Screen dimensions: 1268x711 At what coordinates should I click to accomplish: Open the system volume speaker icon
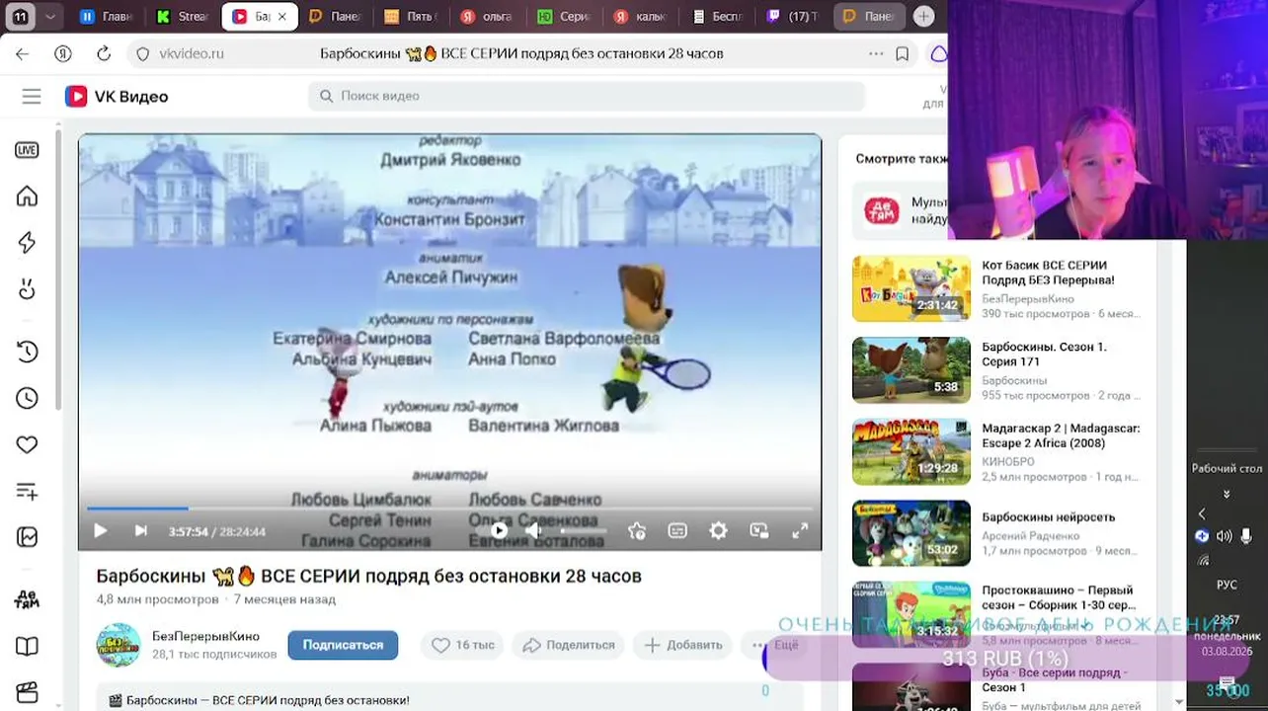[1225, 536]
